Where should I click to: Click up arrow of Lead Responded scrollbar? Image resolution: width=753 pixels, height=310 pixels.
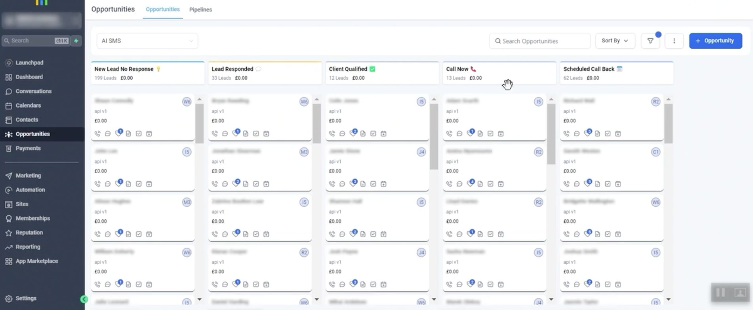(316, 99)
